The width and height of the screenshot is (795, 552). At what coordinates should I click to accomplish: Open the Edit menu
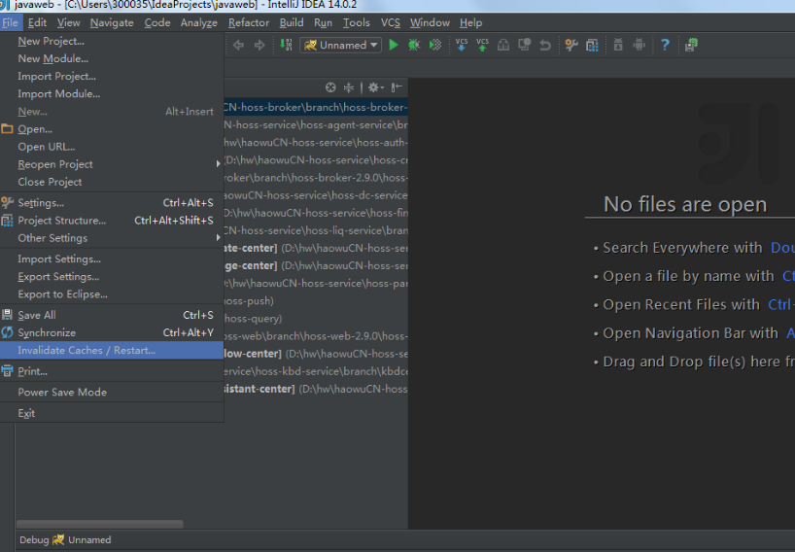click(x=37, y=22)
